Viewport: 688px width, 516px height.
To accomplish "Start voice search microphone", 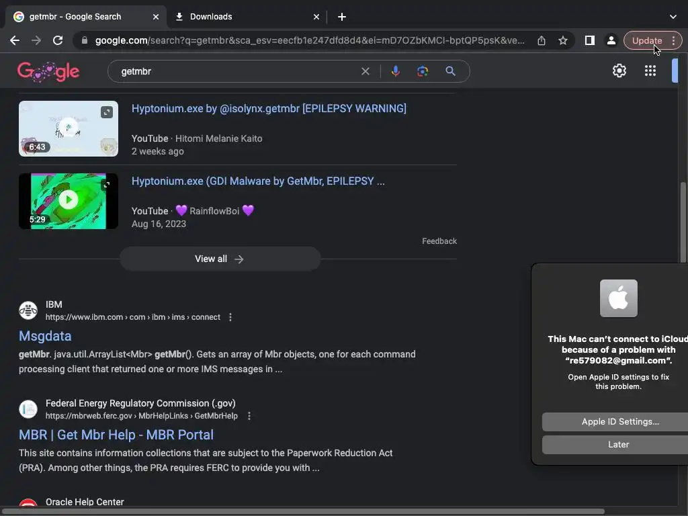I will coord(395,71).
